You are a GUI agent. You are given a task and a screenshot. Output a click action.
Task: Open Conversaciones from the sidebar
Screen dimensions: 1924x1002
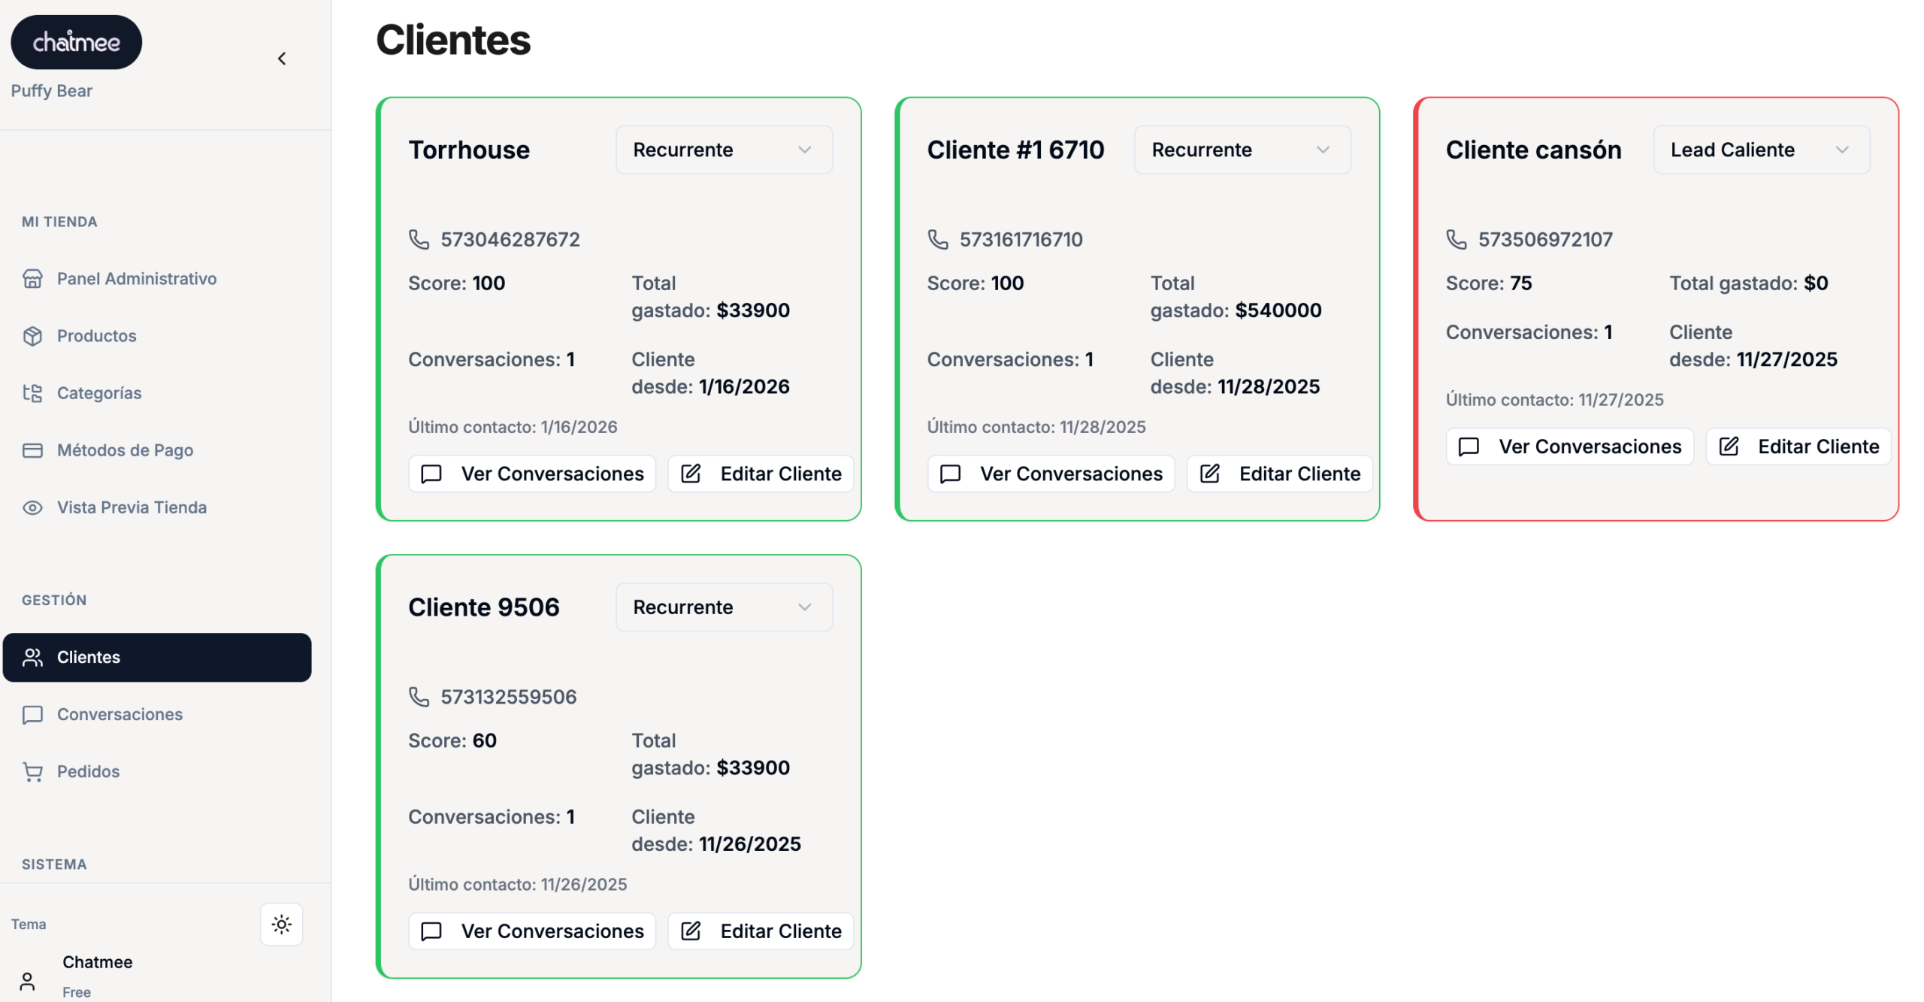119,714
